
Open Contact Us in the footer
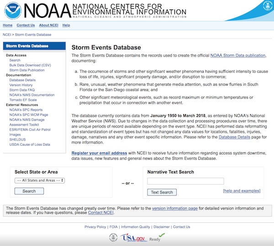click(x=182, y=227)
